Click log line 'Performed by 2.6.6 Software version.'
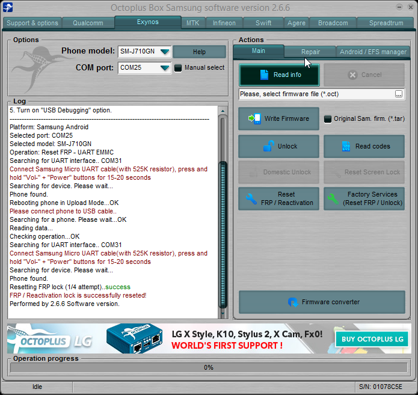The height and width of the screenshot is (395, 418). click(x=64, y=304)
